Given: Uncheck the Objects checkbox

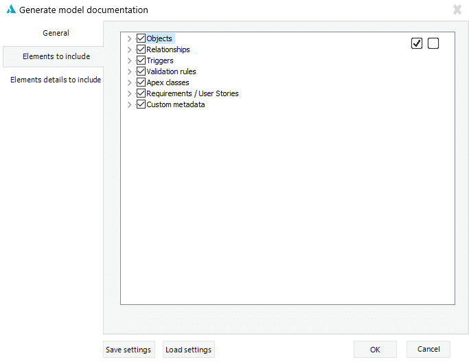Looking at the screenshot, I should [141, 38].
